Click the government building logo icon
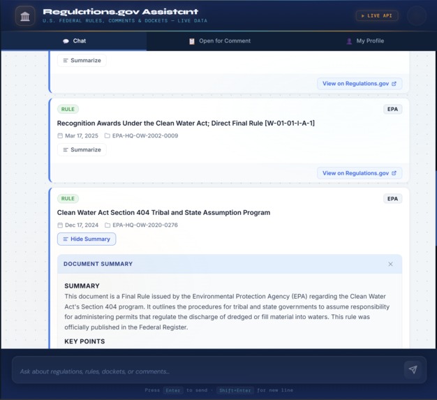437x400 pixels. (x=25, y=16)
